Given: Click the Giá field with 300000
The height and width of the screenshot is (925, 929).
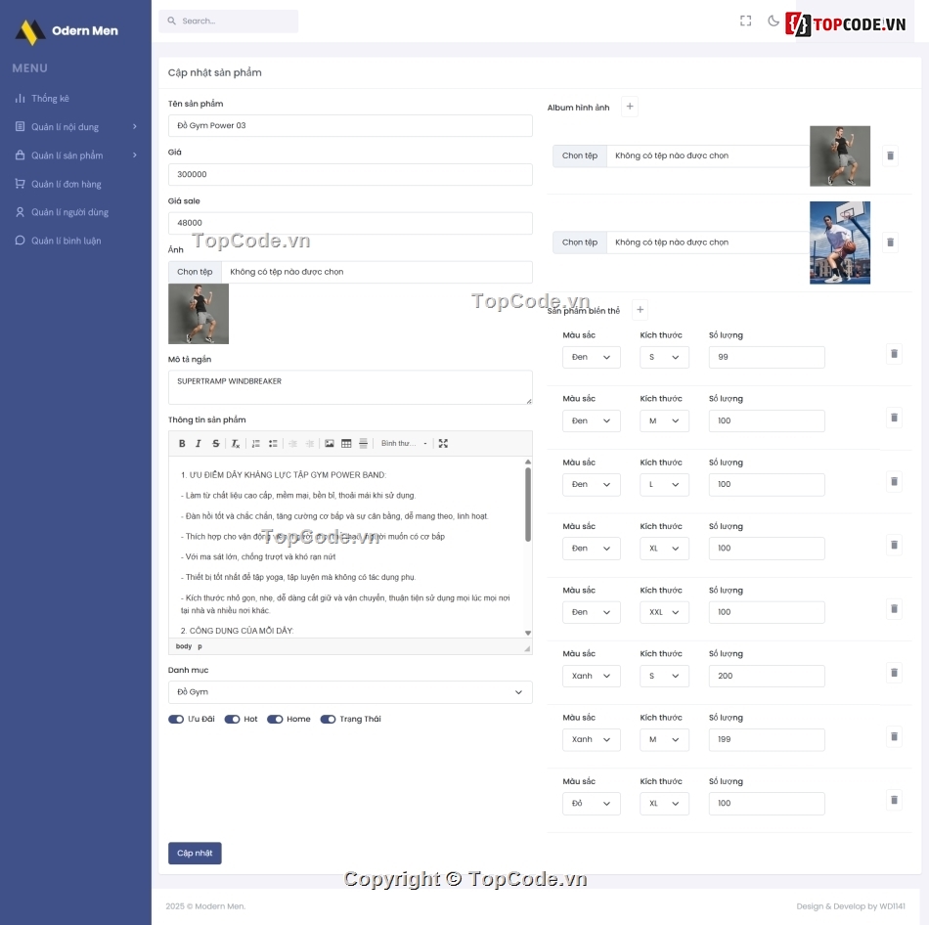Looking at the screenshot, I should point(350,174).
